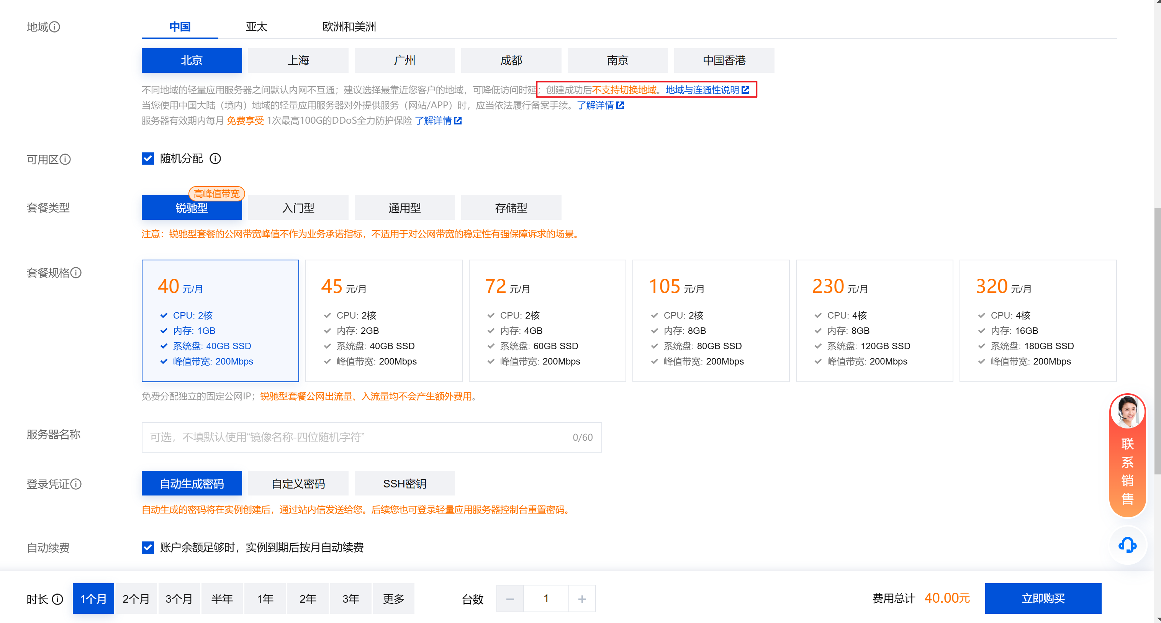Select the 北京 region

coord(192,61)
